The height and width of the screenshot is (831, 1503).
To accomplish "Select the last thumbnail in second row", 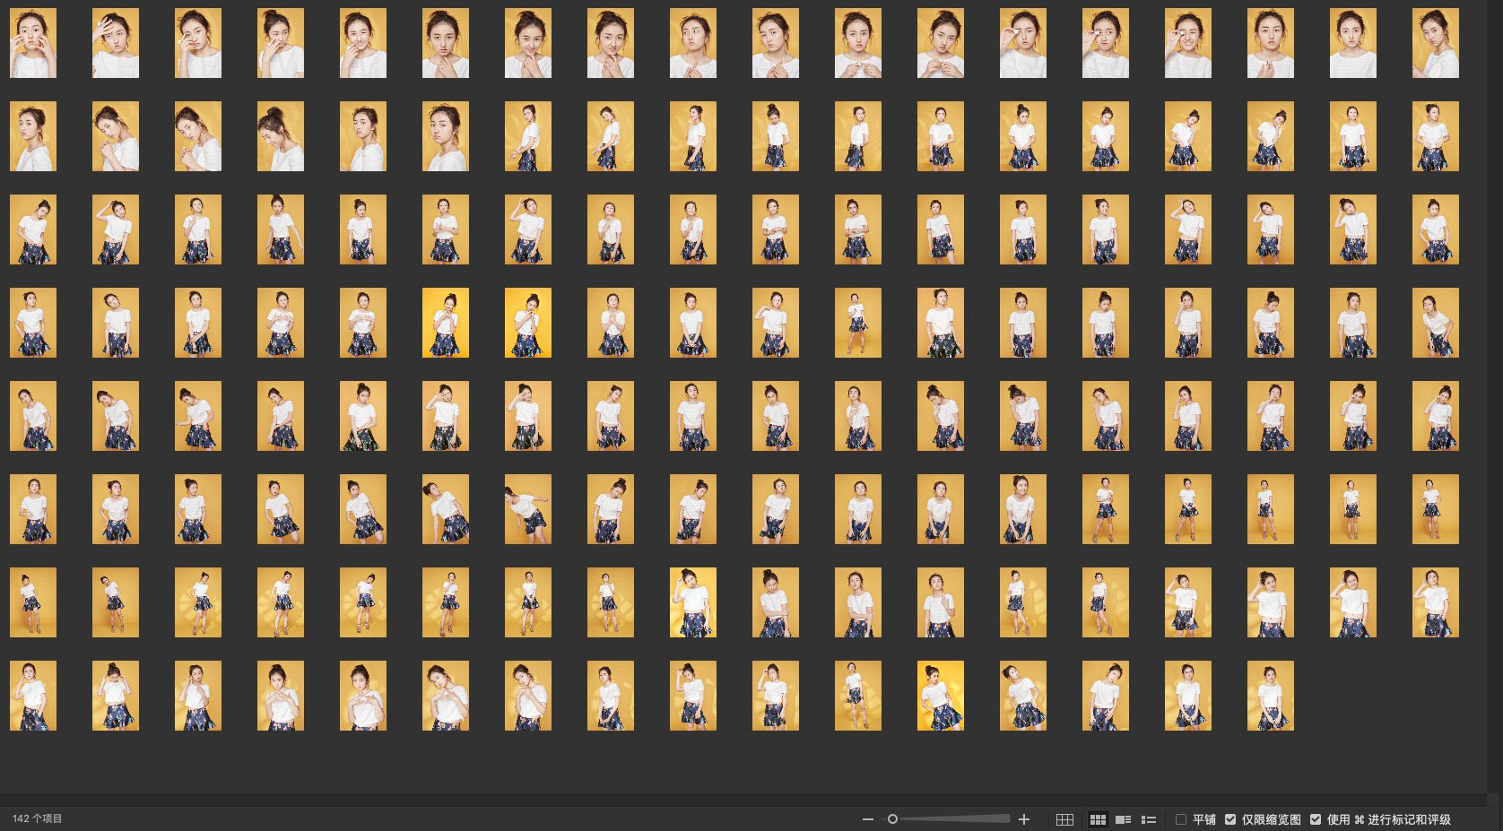I will 1435,136.
